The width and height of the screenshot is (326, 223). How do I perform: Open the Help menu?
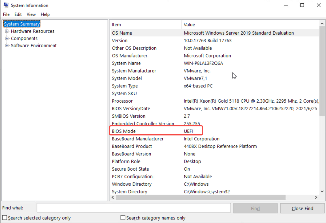point(45,14)
